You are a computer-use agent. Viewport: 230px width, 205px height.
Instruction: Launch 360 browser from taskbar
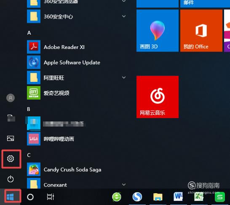[x=117, y=197]
